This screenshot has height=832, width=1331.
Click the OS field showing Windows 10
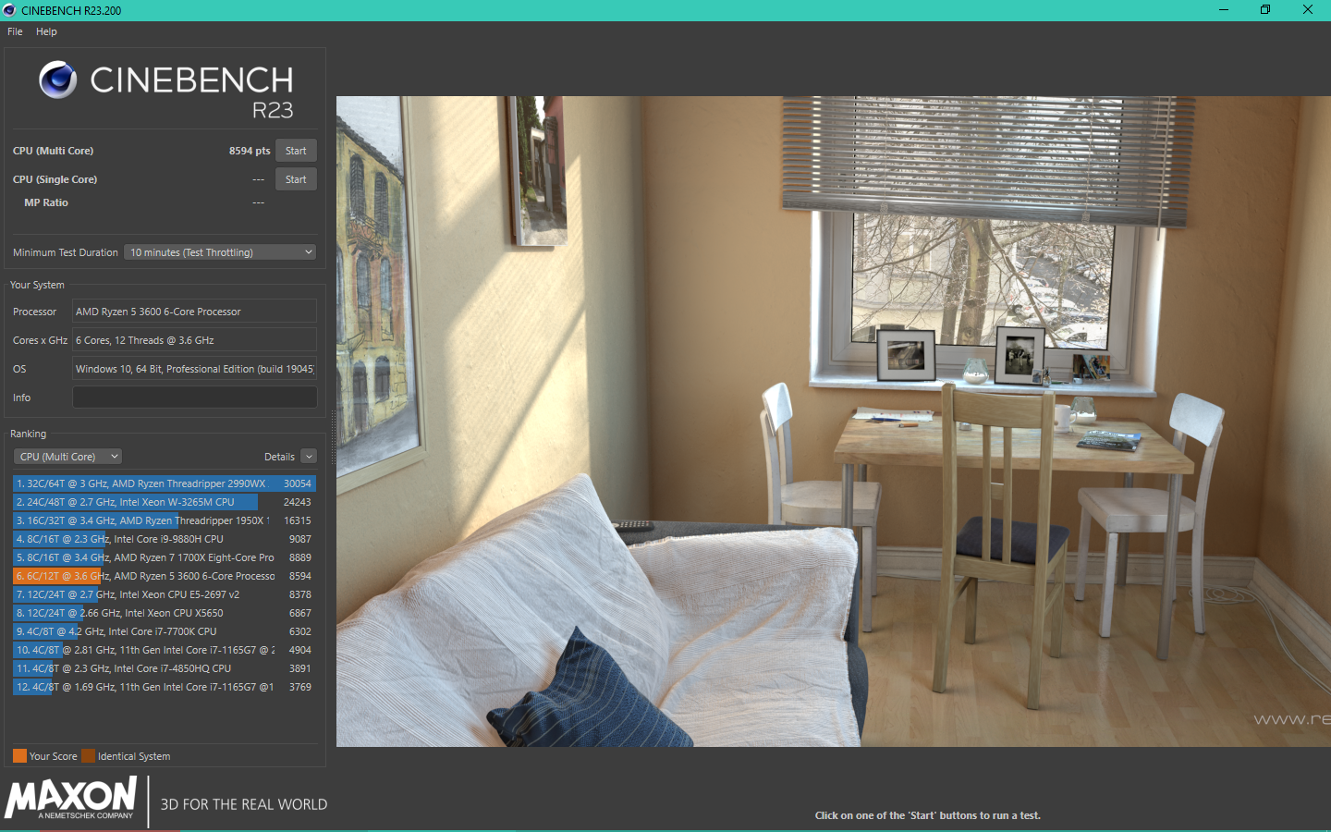coord(194,369)
